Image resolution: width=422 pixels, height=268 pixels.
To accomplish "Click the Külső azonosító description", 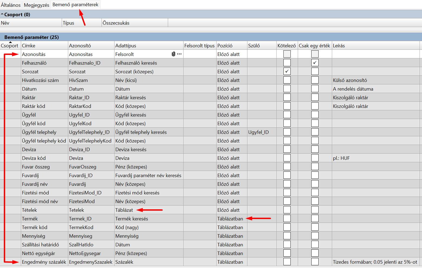I will [376, 80].
